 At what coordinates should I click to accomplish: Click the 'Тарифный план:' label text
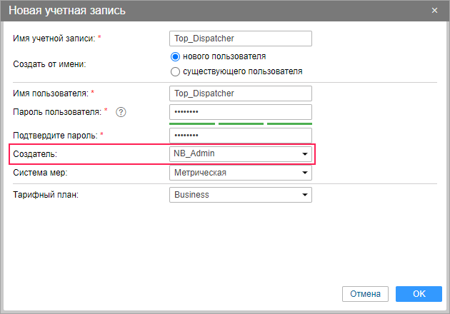[45, 194]
